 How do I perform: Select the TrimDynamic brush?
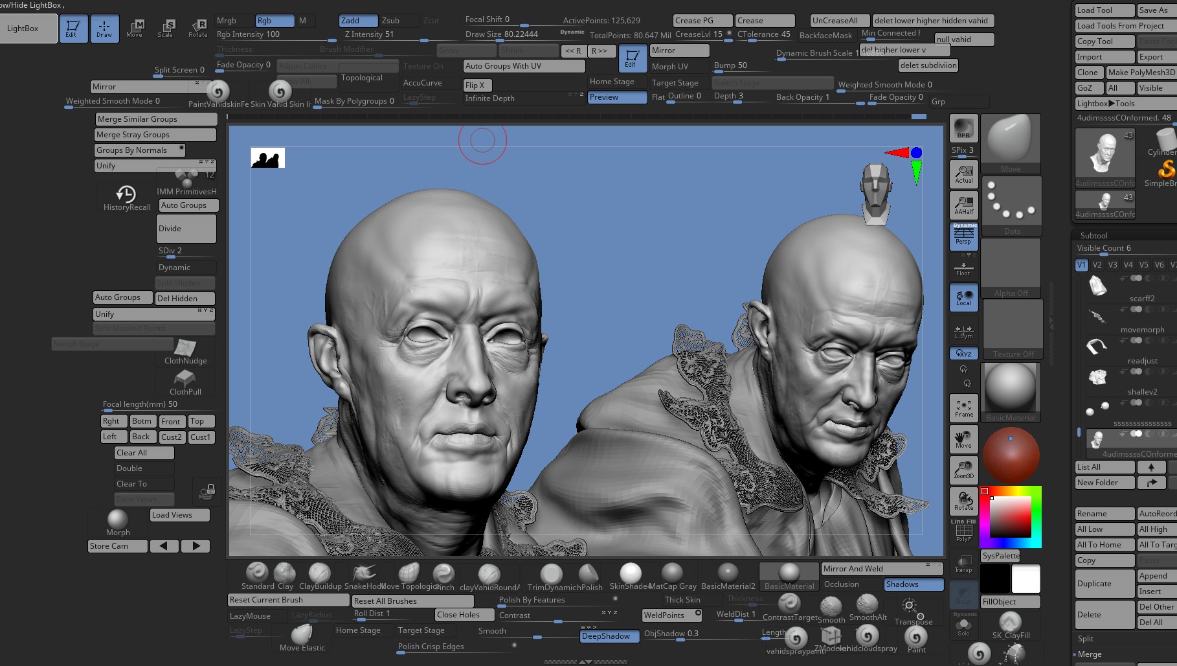550,573
